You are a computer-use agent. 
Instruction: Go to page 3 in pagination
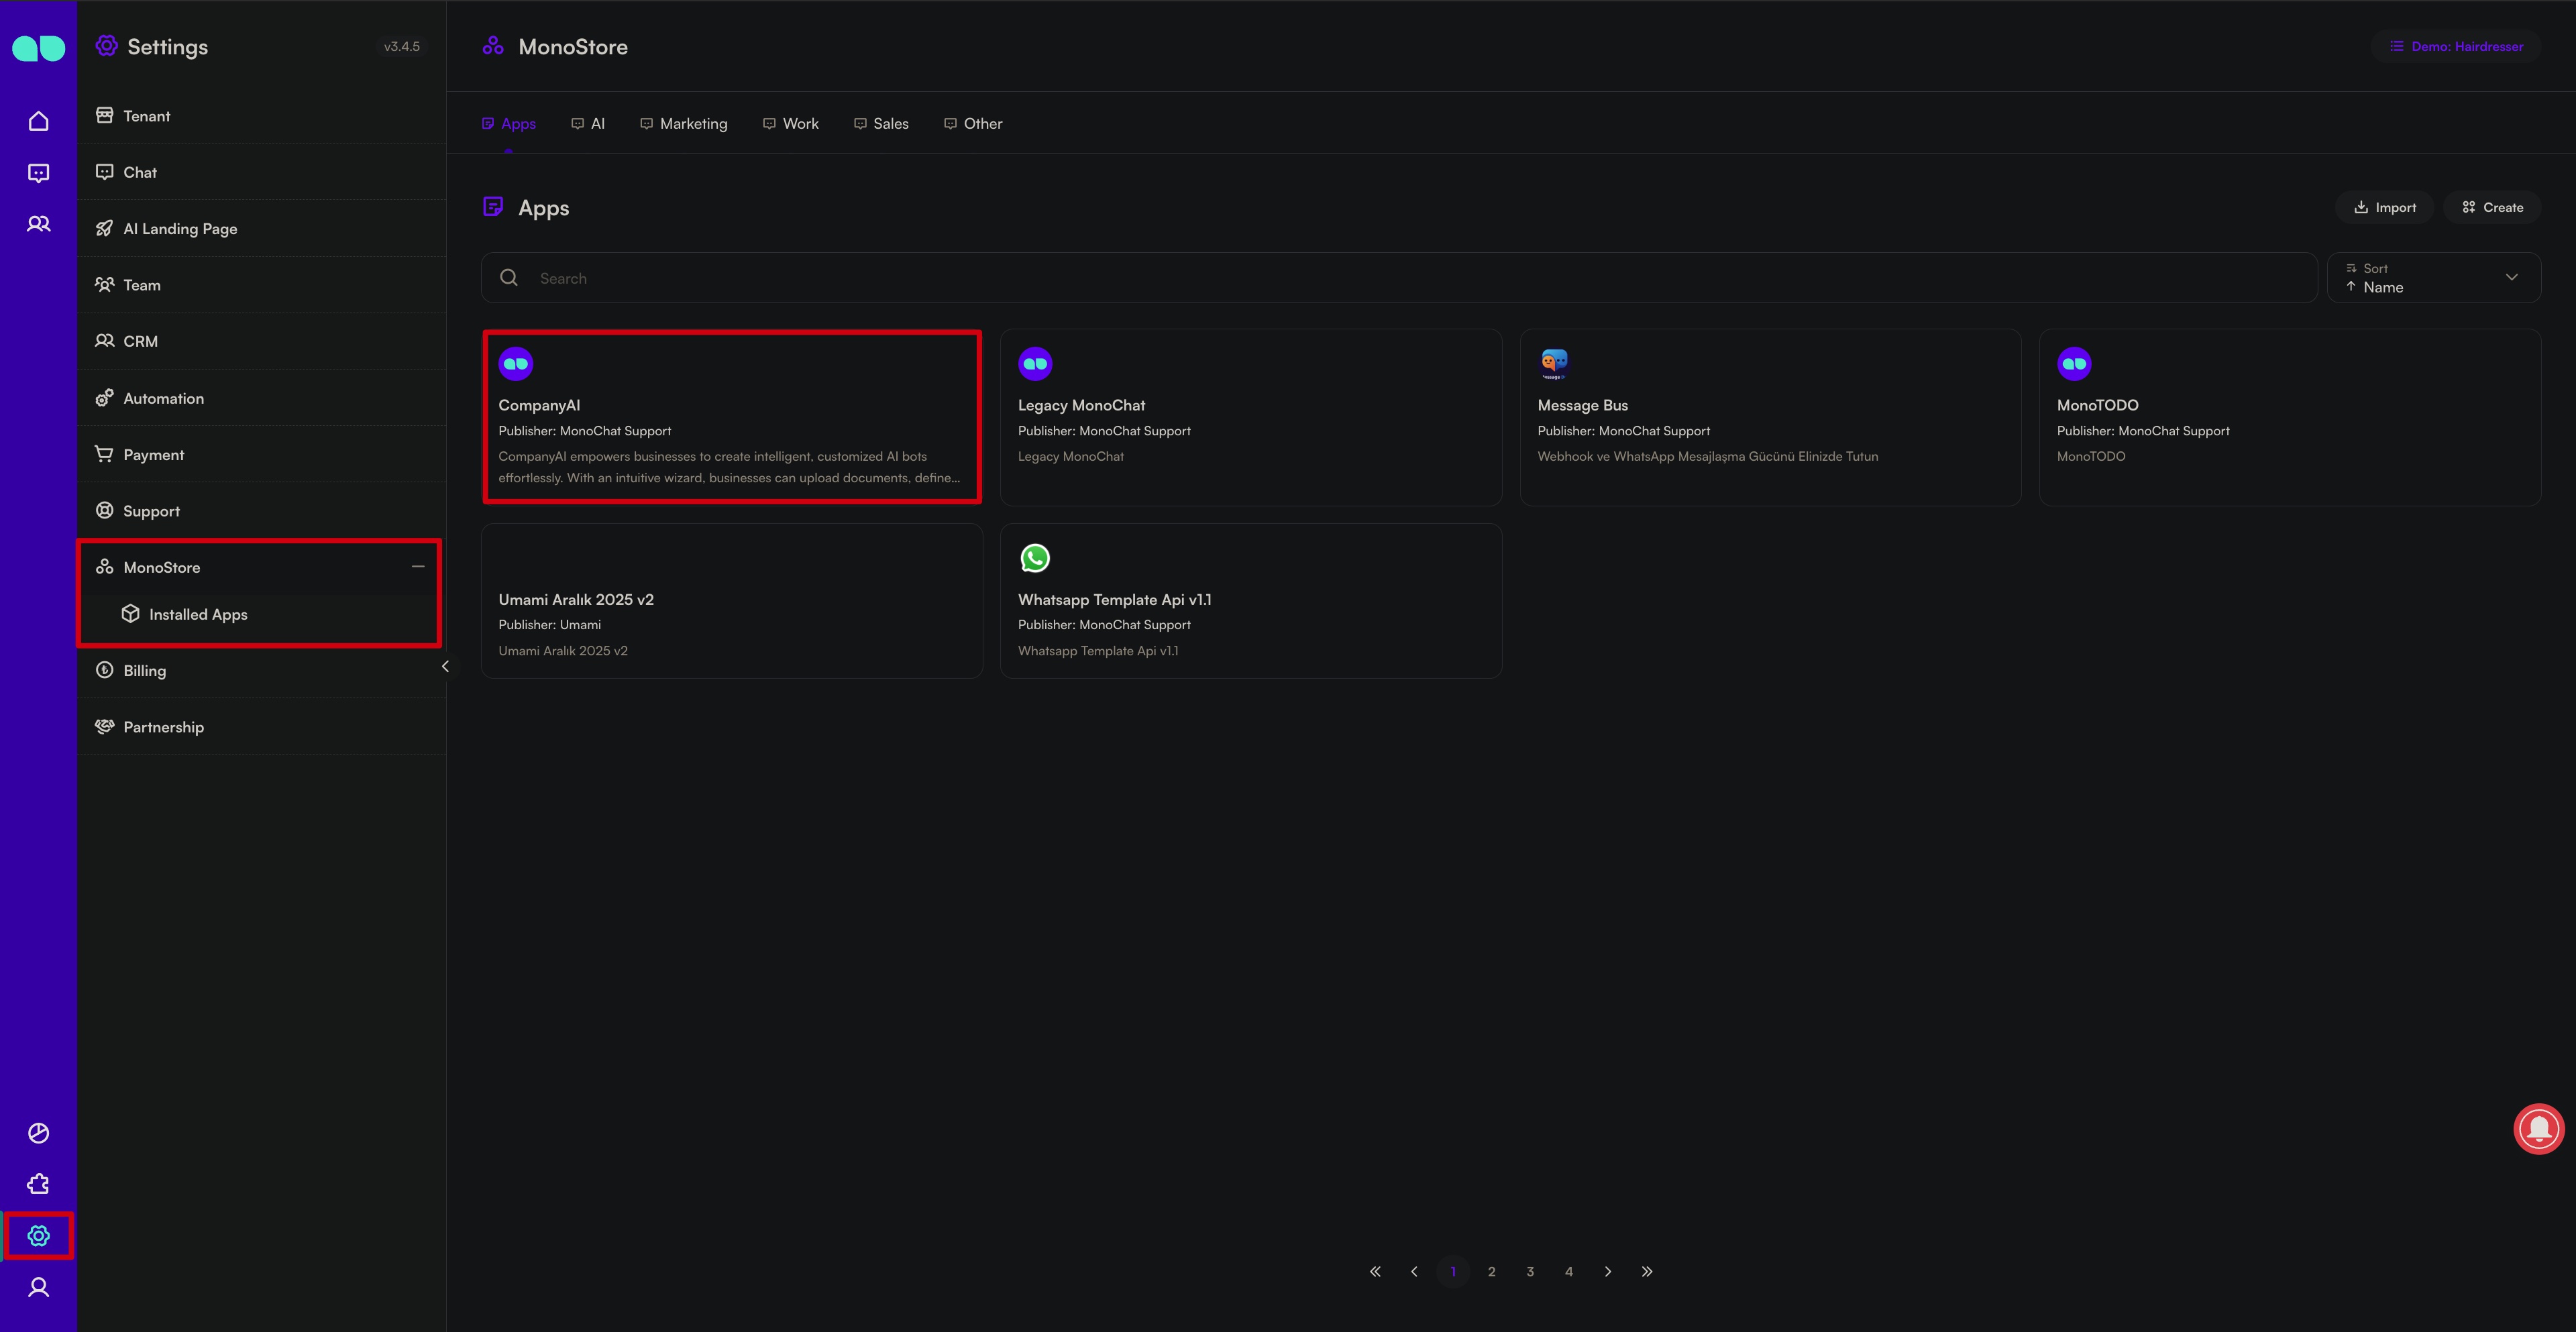[1530, 1271]
